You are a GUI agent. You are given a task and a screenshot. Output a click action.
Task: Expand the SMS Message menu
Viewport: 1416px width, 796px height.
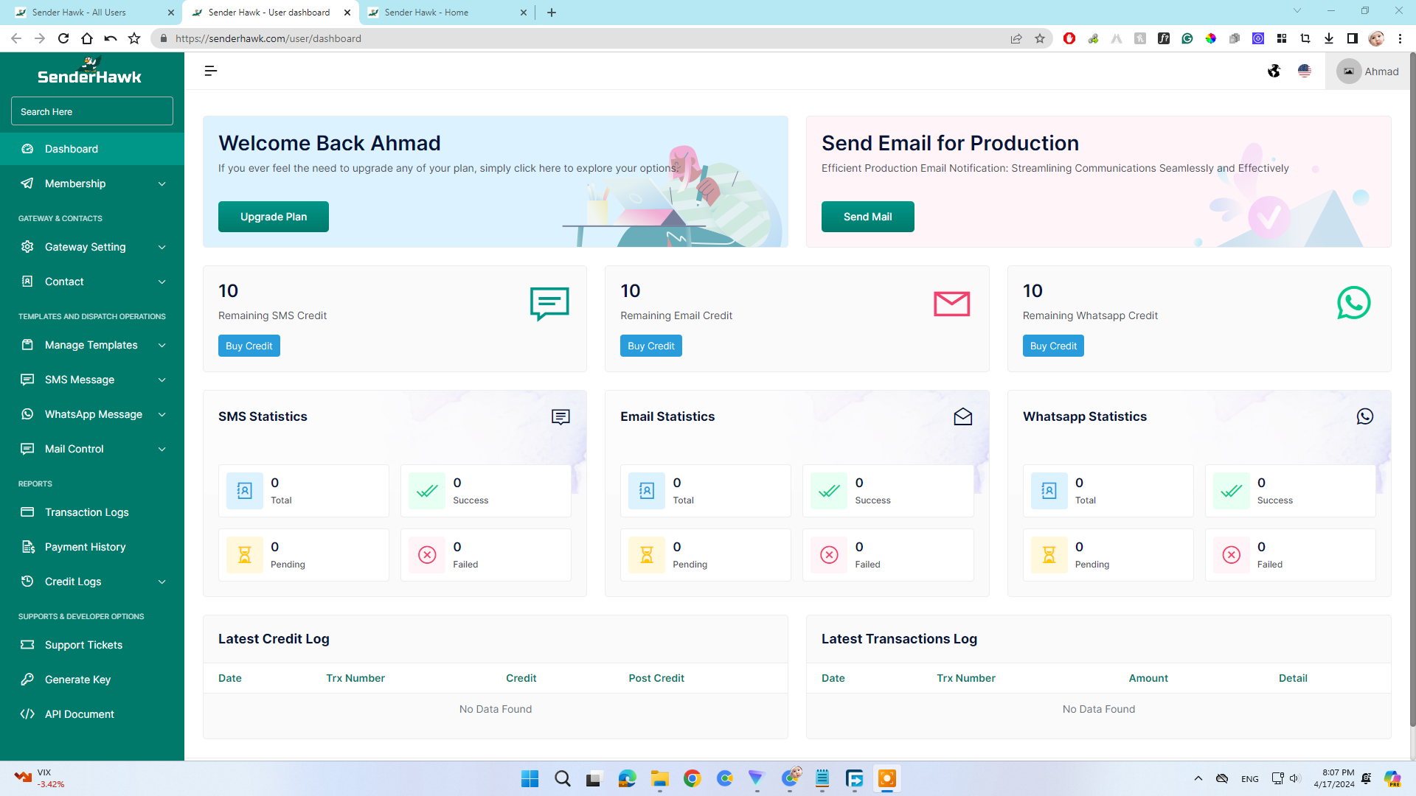(80, 380)
